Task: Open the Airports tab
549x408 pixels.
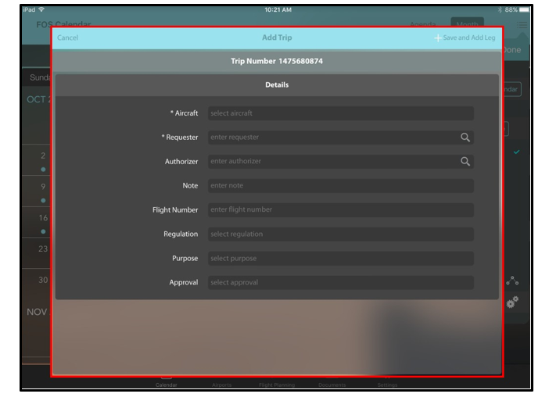Action: coord(222,384)
